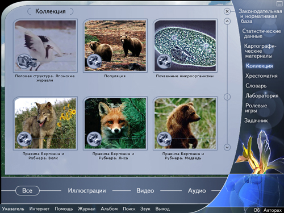Click Поиск in bottom bar
284x213 pixels.
point(129,209)
